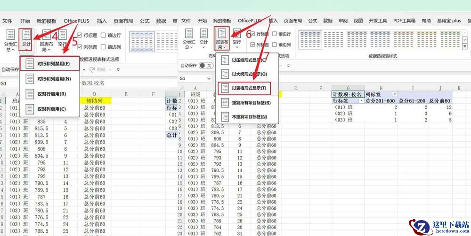Click Grand Totals (总计) in right window ribbon
The width and height of the screenshot is (471, 236).
(x=203, y=38)
